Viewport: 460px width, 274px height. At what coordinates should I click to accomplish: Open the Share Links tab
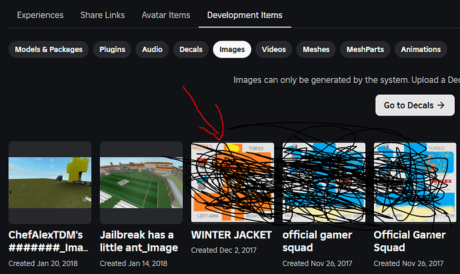(x=103, y=15)
